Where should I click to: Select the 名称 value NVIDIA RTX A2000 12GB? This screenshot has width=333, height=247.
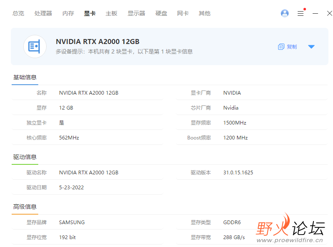(x=89, y=93)
